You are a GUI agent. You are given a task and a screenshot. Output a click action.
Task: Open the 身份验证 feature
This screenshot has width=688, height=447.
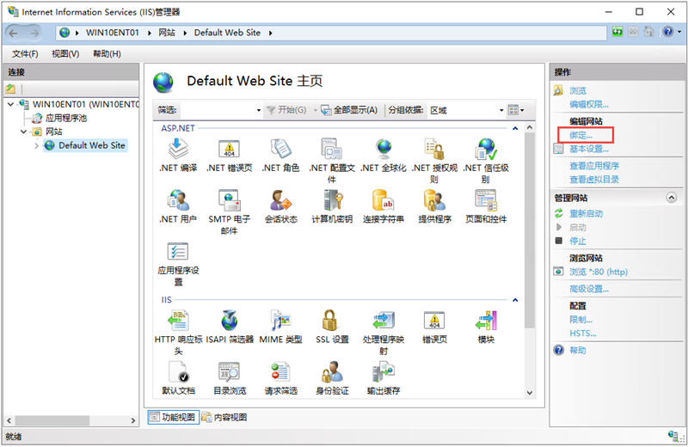coord(332,372)
